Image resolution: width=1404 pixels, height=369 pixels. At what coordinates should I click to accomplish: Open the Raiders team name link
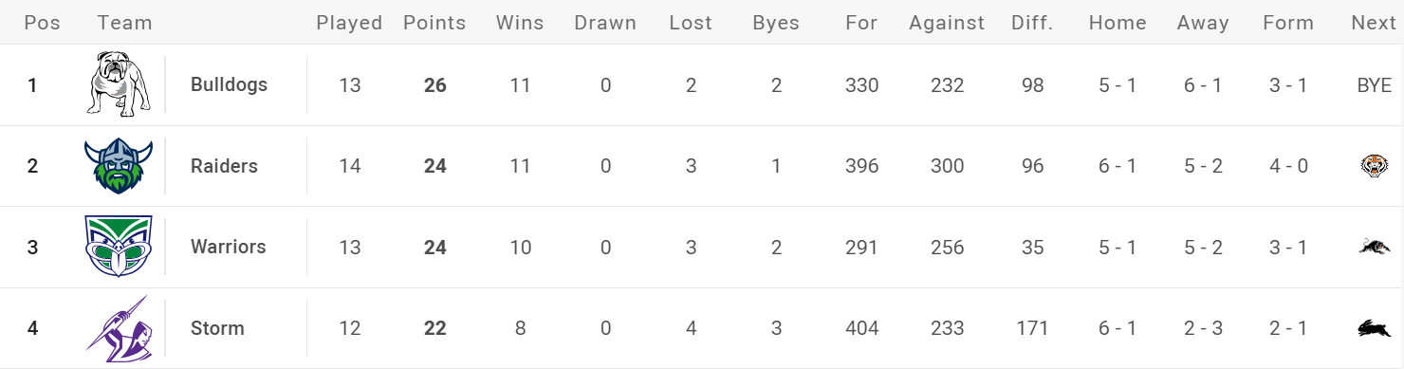coord(224,166)
